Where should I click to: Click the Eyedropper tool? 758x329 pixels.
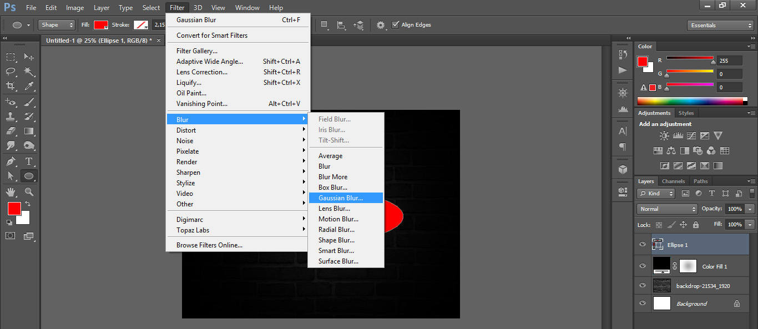coord(29,86)
